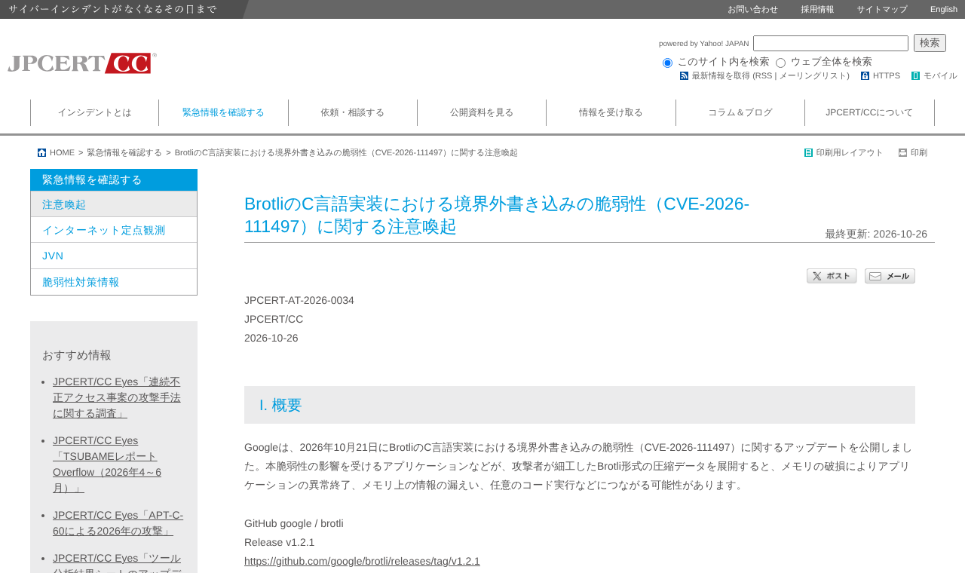Select JVN in the sidebar
Screen dimensions: 965x573
coord(114,256)
